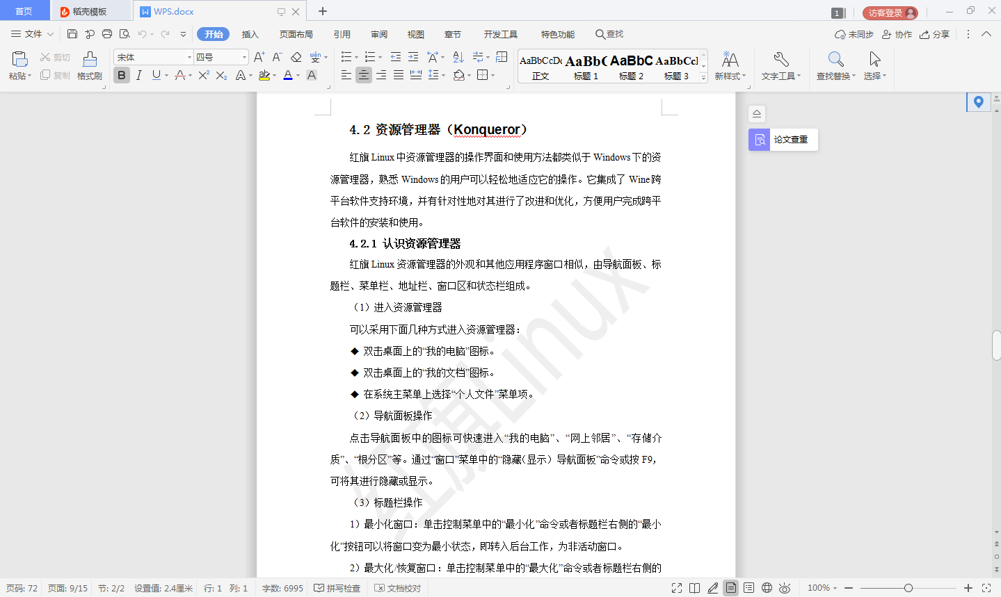Justify paragraph text
Image resolution: width=1001 pixels, height=597 pixels.
pyautogui.click(x=399, y=75)
